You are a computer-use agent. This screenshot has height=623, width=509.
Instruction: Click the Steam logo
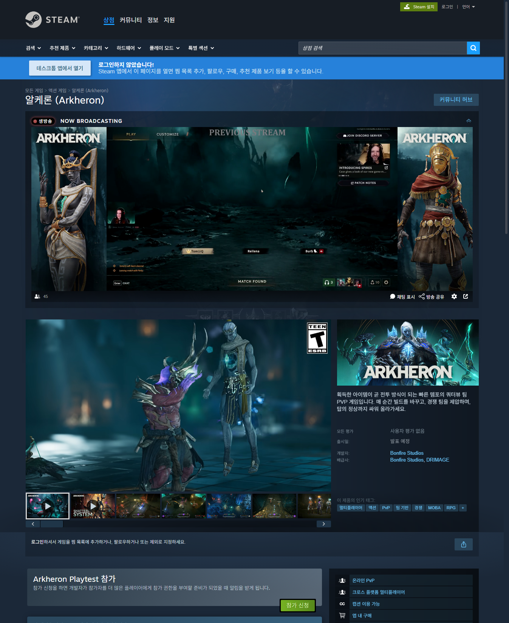[53, 20]
